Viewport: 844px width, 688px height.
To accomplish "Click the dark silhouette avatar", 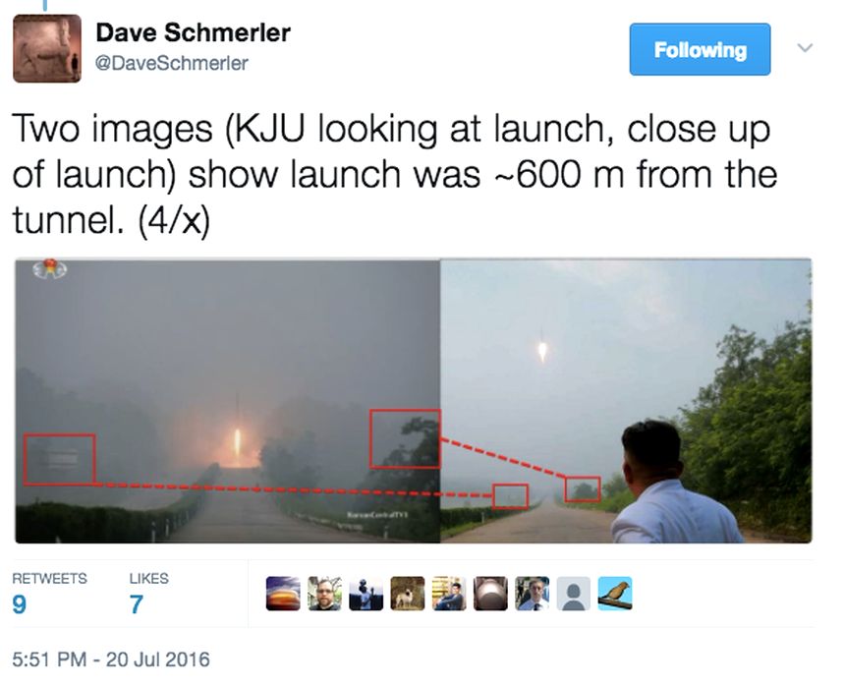I will (x=366, y=594).
